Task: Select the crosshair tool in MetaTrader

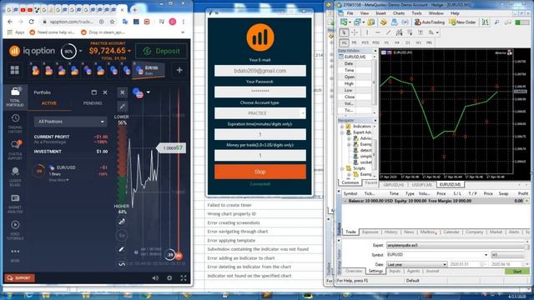Action: pyautogui.click(x=355, y=32)
